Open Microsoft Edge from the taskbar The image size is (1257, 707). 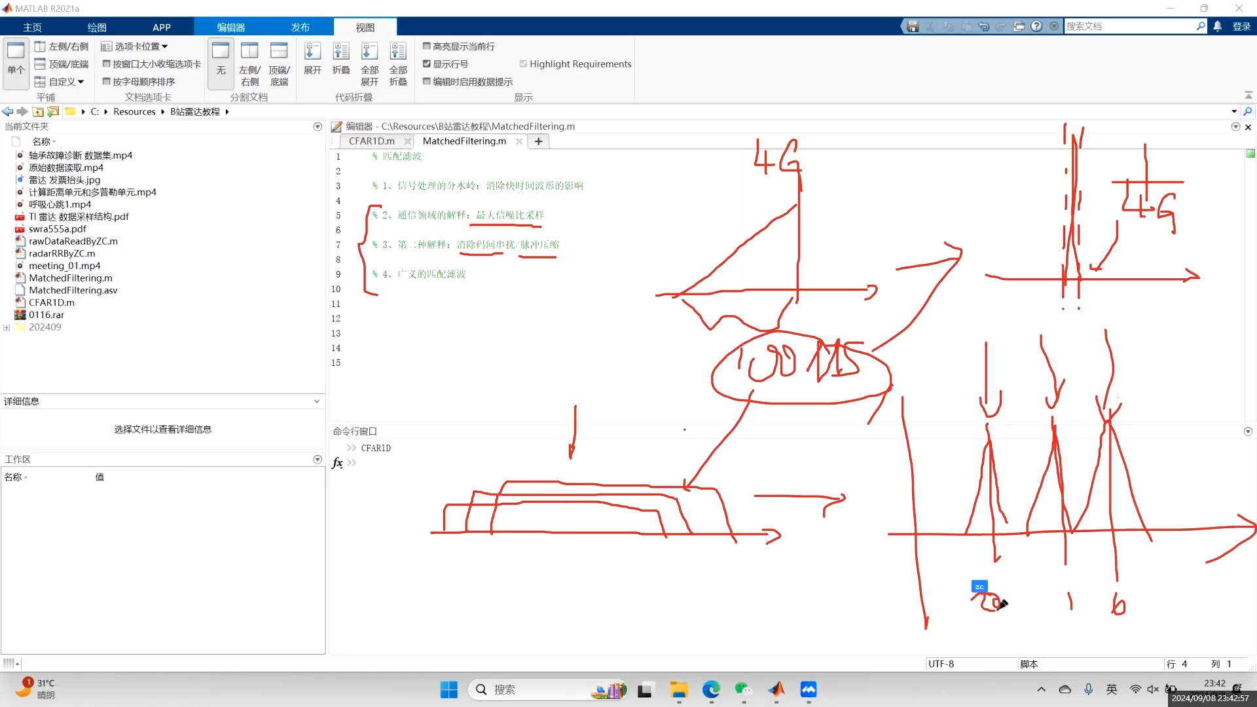(712, 689)
